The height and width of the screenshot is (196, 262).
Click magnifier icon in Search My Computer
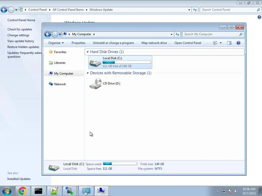(241, 34)
